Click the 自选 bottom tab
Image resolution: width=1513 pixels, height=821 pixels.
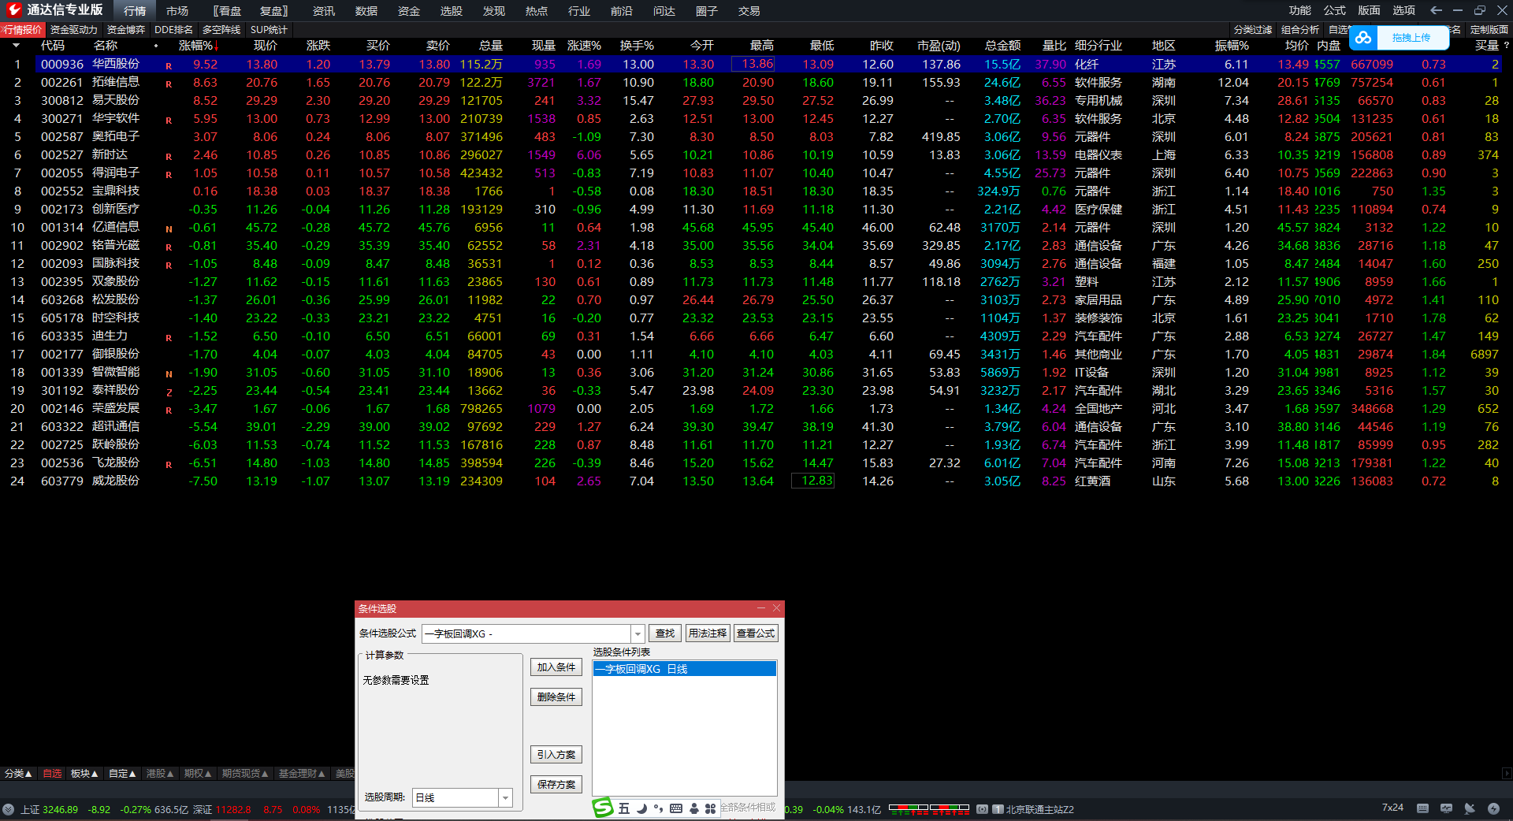click(52, 774)
